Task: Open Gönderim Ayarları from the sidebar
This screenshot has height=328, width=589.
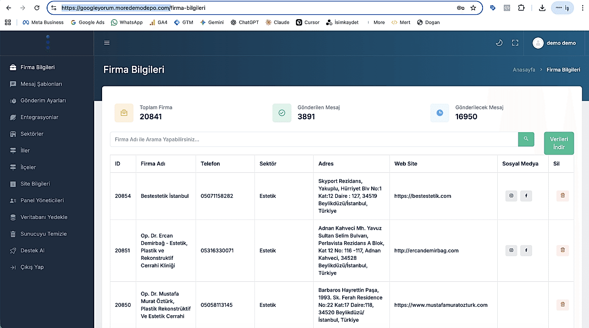Action: pos(43,101)
